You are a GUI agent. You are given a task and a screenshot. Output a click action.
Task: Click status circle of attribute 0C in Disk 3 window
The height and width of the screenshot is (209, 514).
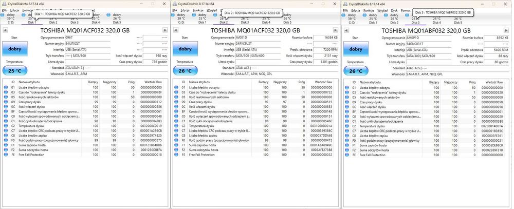tap(347, 107)
